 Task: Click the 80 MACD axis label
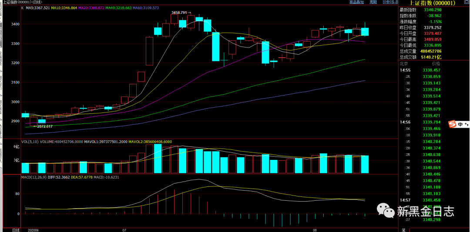tap(17, 194)
